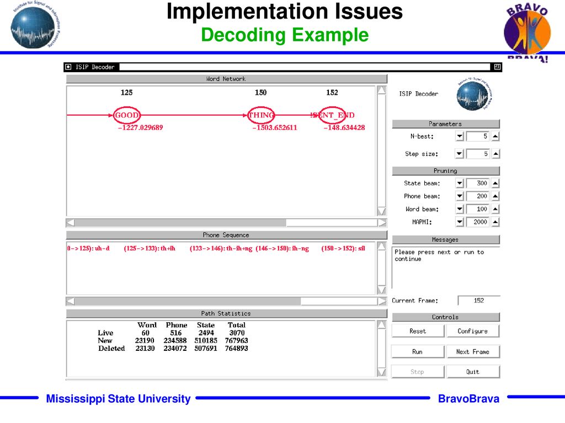This screenshot has height=423, width=565.
Task: Decrease Step size with down arrow
Action: (460, 154)
